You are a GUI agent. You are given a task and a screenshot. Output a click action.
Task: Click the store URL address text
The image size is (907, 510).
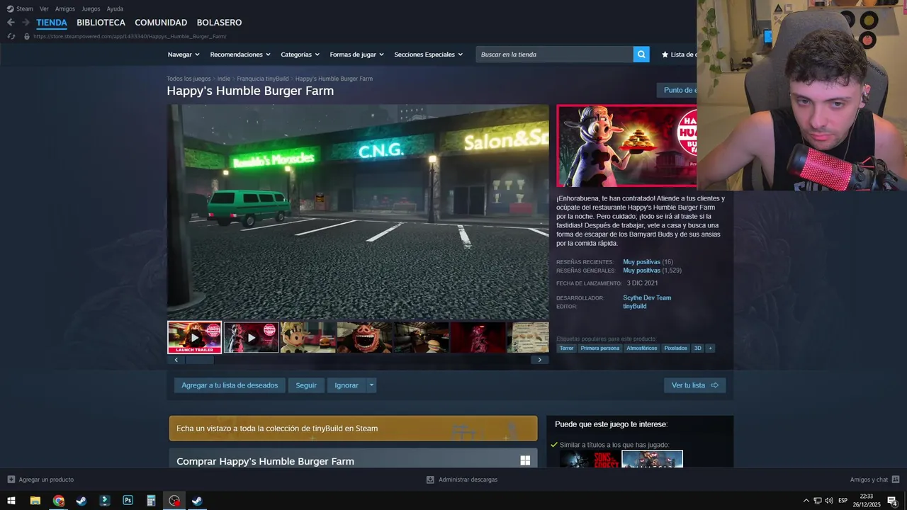coord(130,36)
